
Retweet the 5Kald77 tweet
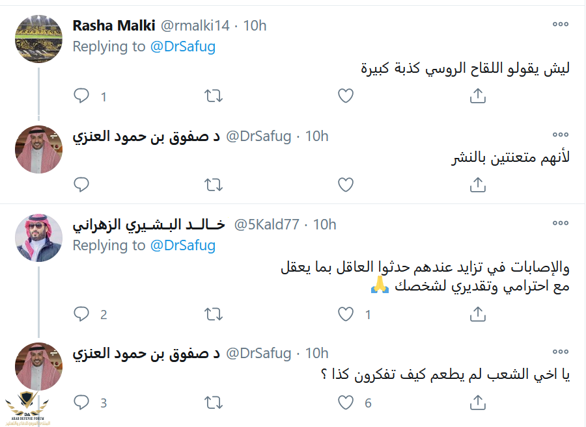pos(214,315)
